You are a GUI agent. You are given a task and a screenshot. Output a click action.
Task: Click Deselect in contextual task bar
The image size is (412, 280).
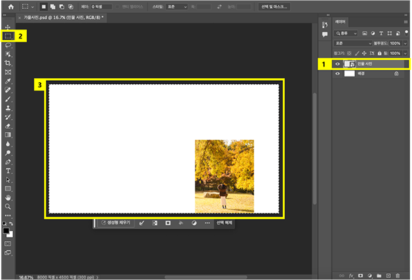pyautogui.click(x=224, y=222)
